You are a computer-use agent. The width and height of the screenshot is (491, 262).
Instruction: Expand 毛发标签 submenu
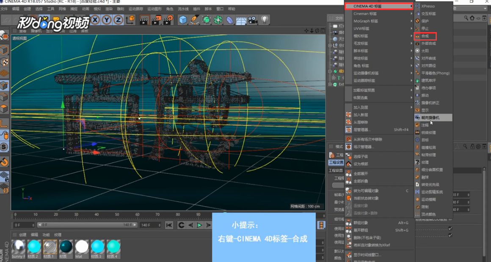click(x=379, y=44)
